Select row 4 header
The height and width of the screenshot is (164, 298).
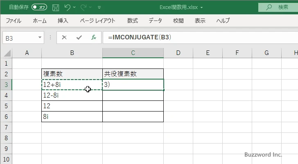pyautogui.click(x=6, y=95)
